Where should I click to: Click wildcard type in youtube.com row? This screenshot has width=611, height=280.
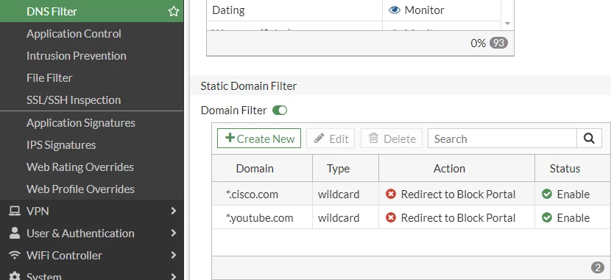tap(339, 217)
